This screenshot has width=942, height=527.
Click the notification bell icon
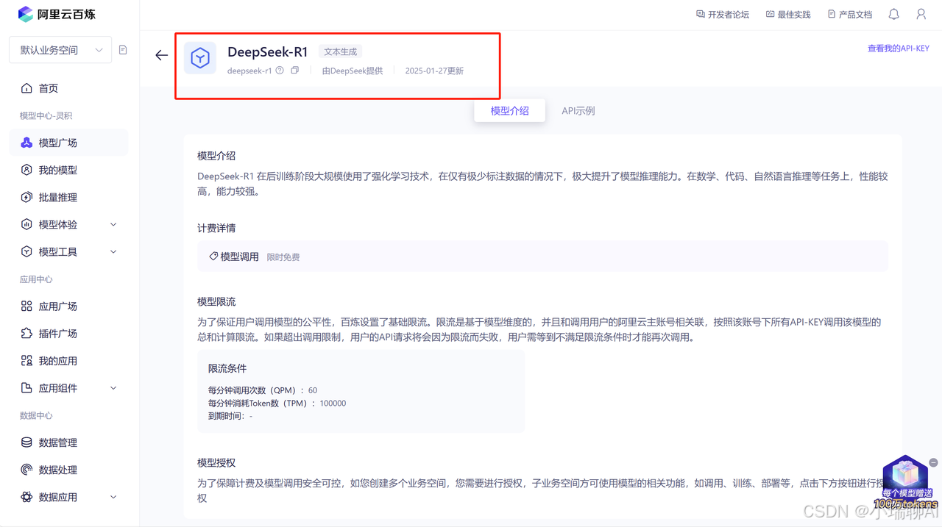(894, 14)
